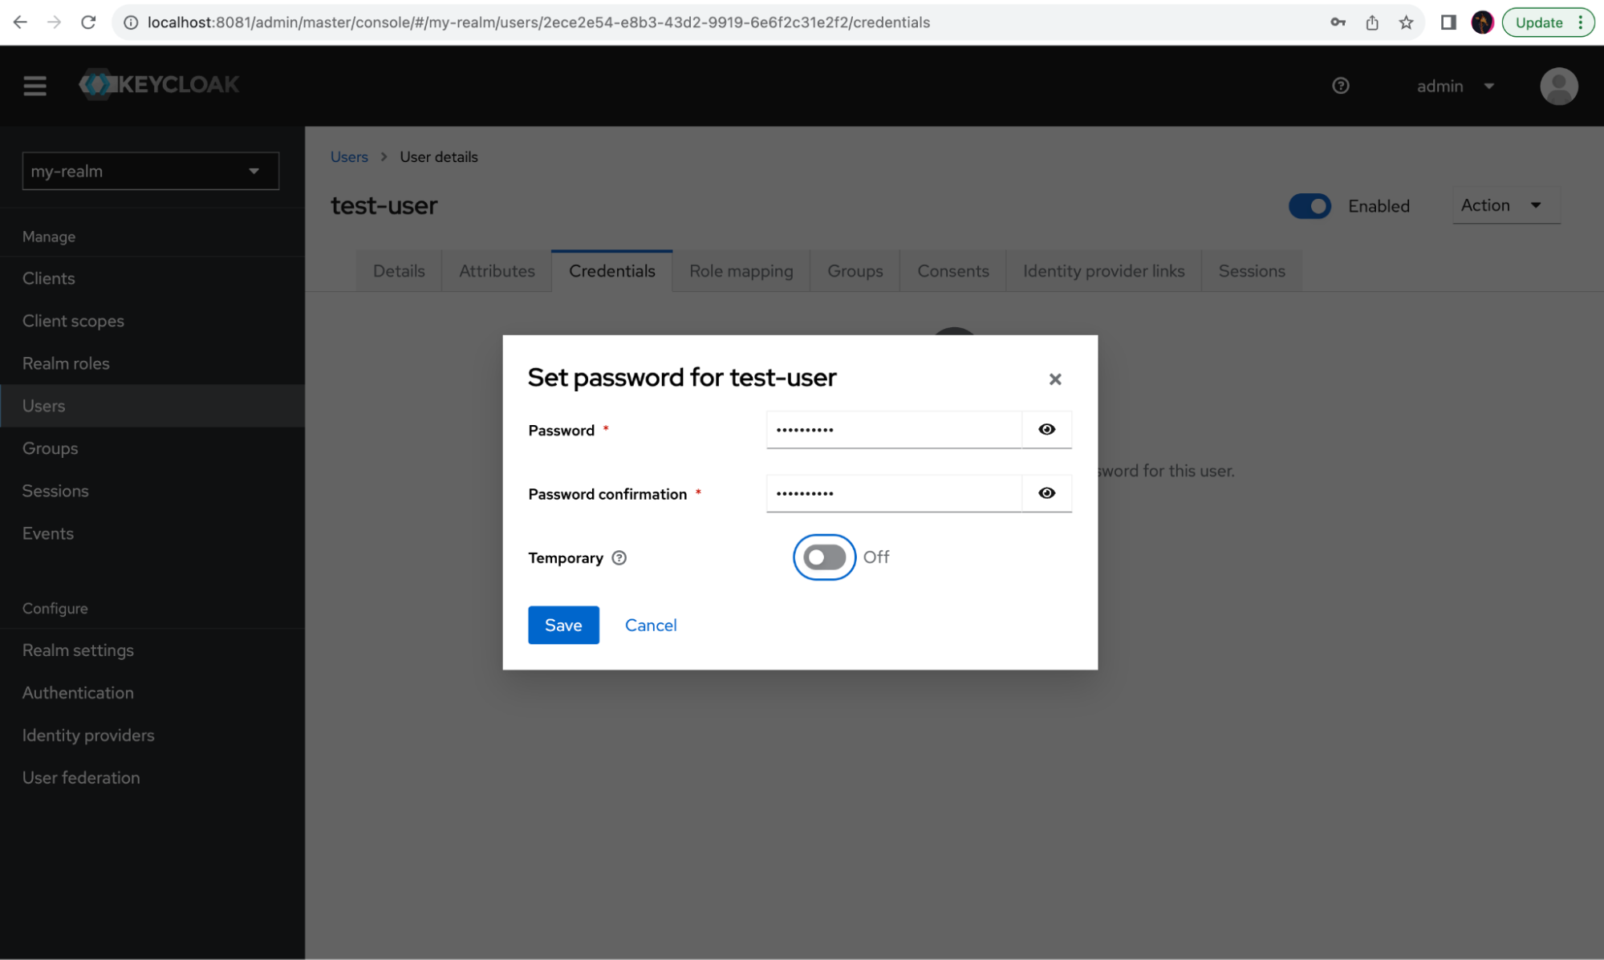
Task: Click the hamburger menu icon
Action: (x=35, y=85)
